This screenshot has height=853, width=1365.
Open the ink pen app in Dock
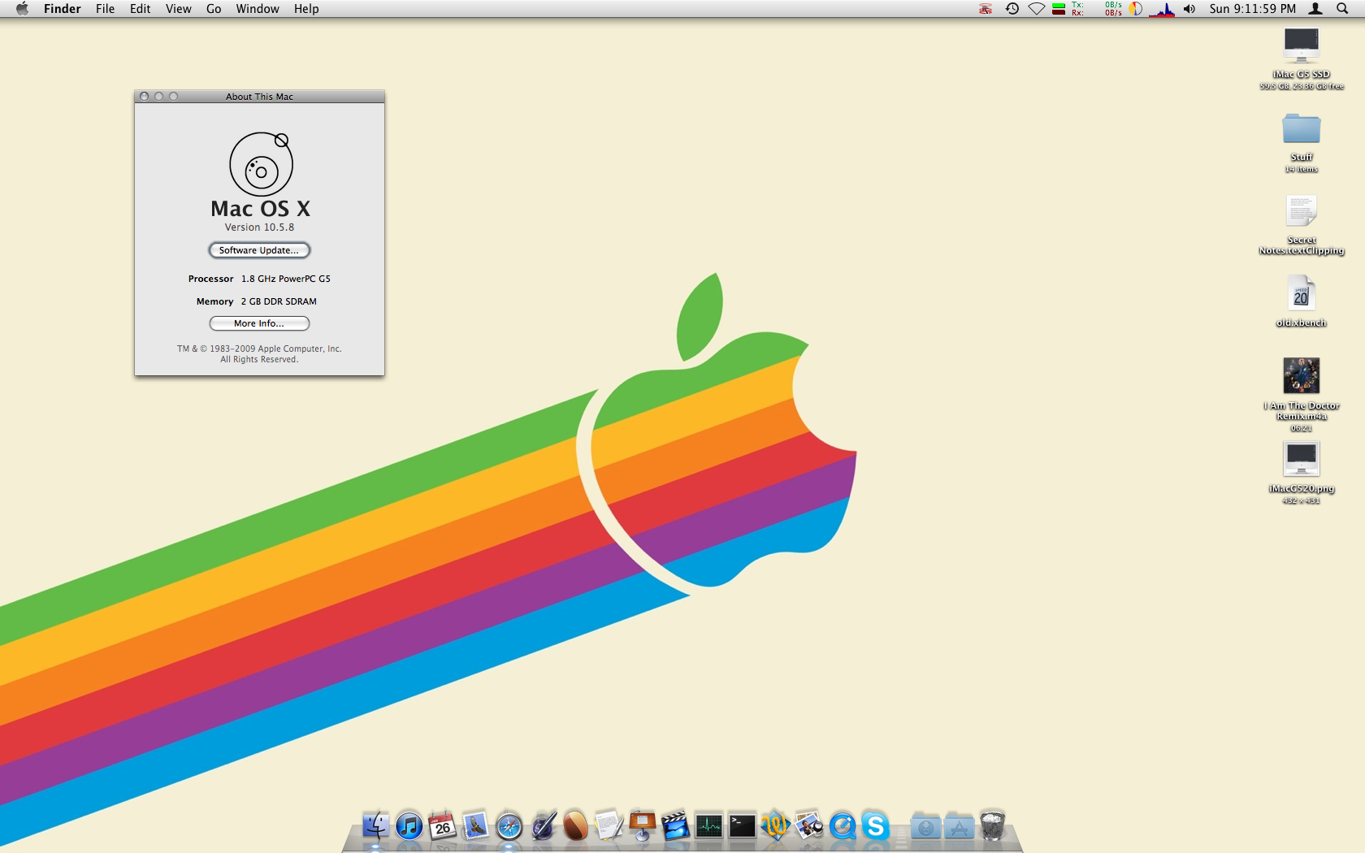tap(543, 826)
